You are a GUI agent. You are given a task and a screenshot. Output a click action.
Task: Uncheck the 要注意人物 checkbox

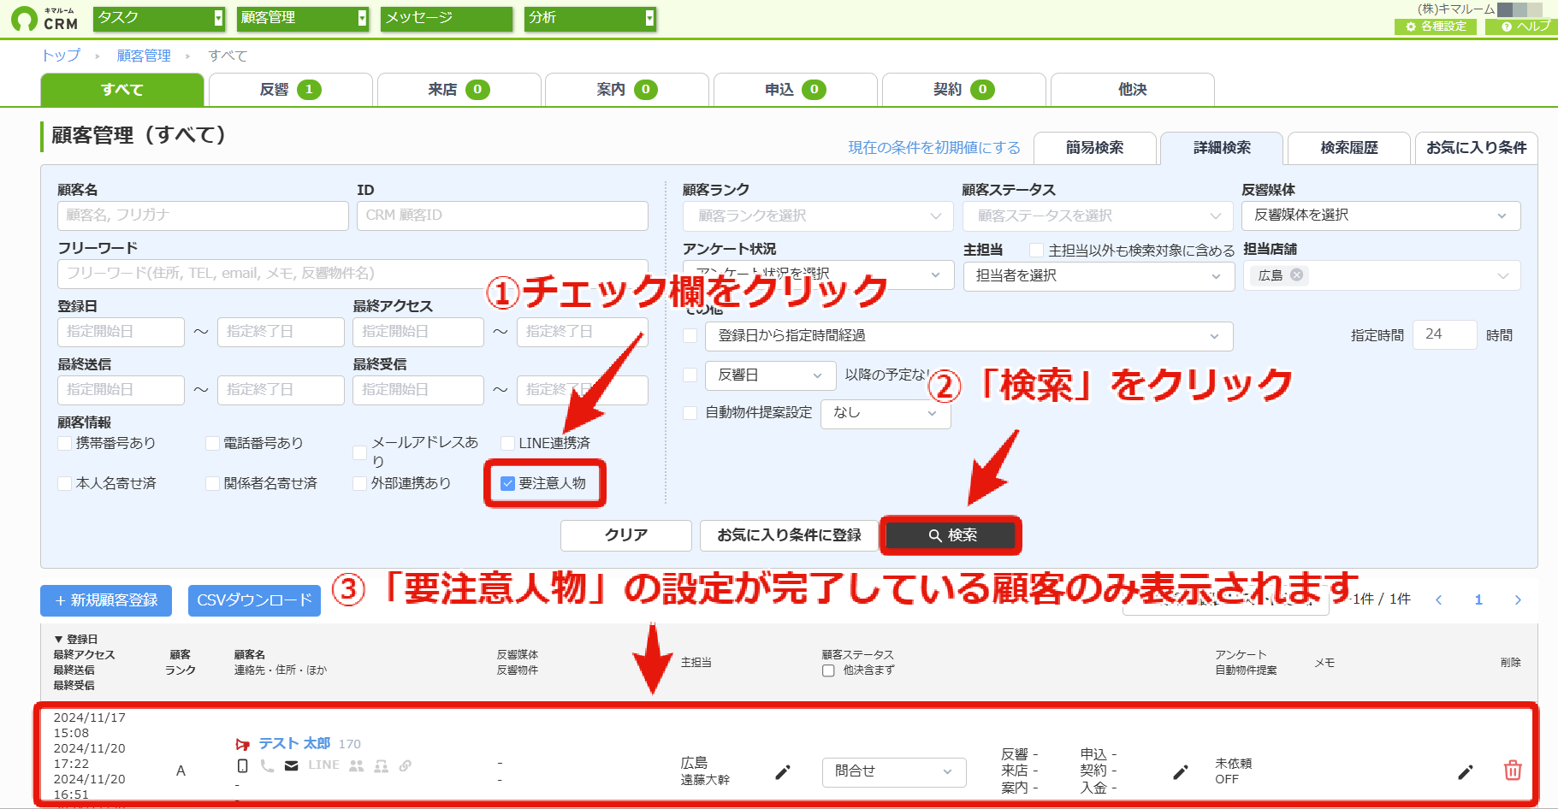[507, 483]
